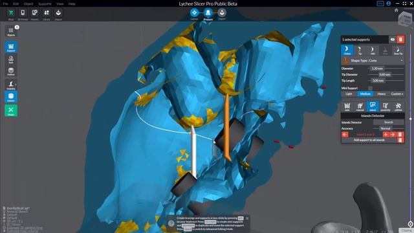Click the user account icon

pos(388,3)
